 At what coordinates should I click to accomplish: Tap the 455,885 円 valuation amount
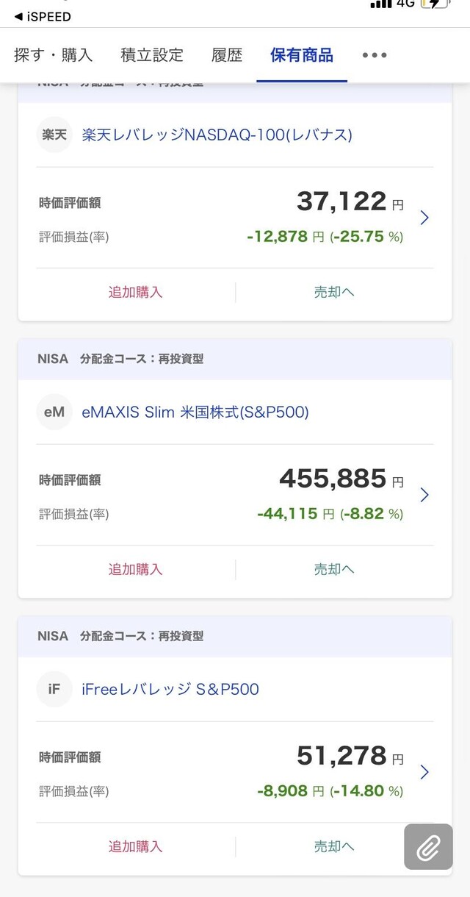coord(333,479)
